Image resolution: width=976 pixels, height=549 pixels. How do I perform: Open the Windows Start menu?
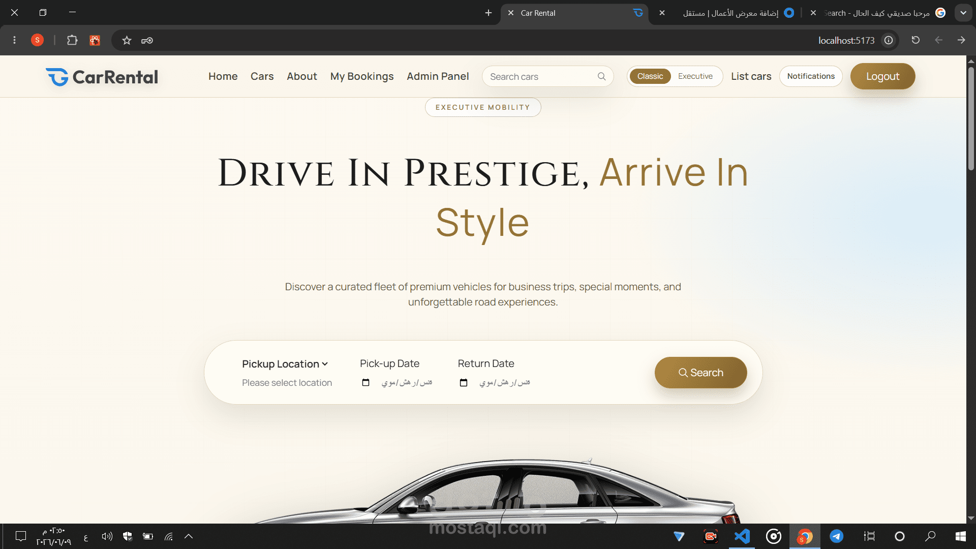(x=961, y=536)
